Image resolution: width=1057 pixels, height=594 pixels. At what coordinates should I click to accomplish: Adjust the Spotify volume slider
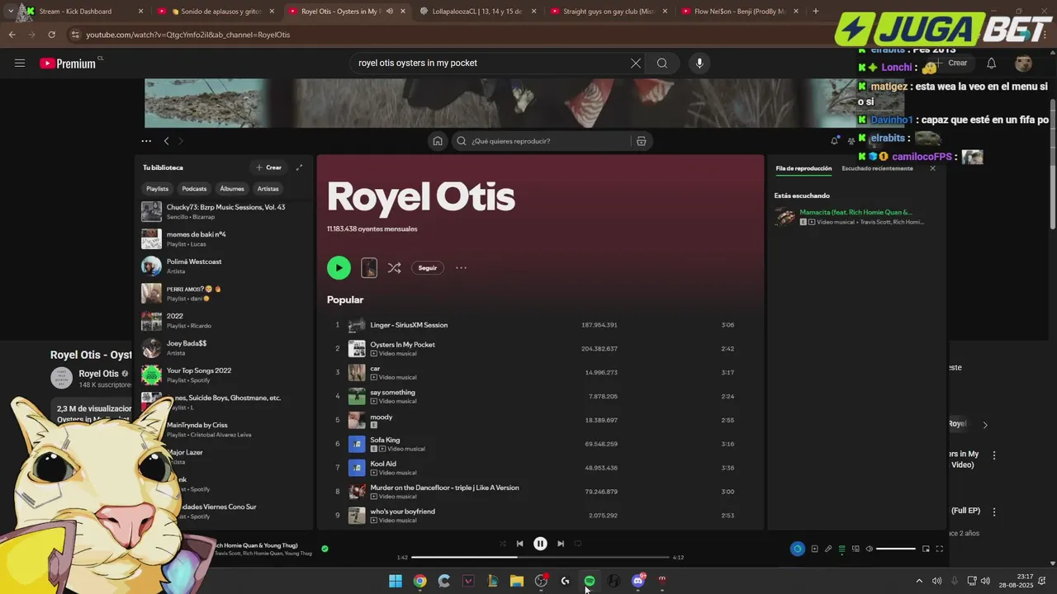[x=896, y=549]
